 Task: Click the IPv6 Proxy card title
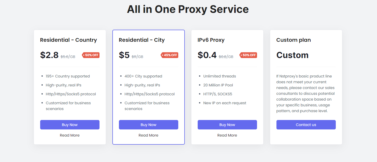[211, 40]
